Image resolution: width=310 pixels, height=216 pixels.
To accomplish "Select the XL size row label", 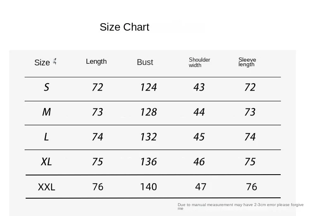I will point(46,161).
